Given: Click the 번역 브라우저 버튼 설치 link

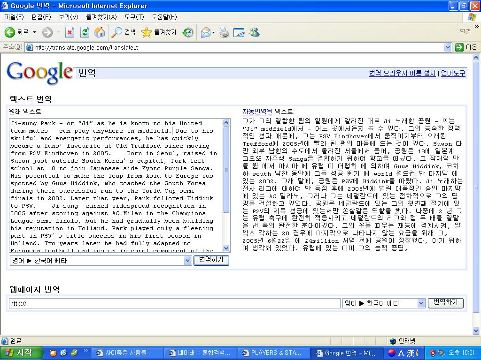Looking at the screenshot, I should 402,73.
